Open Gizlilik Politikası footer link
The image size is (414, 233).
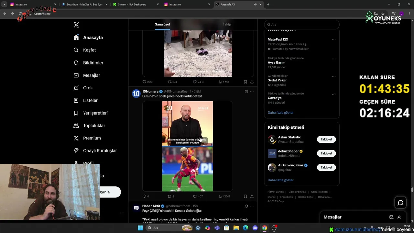coord(298,192)
